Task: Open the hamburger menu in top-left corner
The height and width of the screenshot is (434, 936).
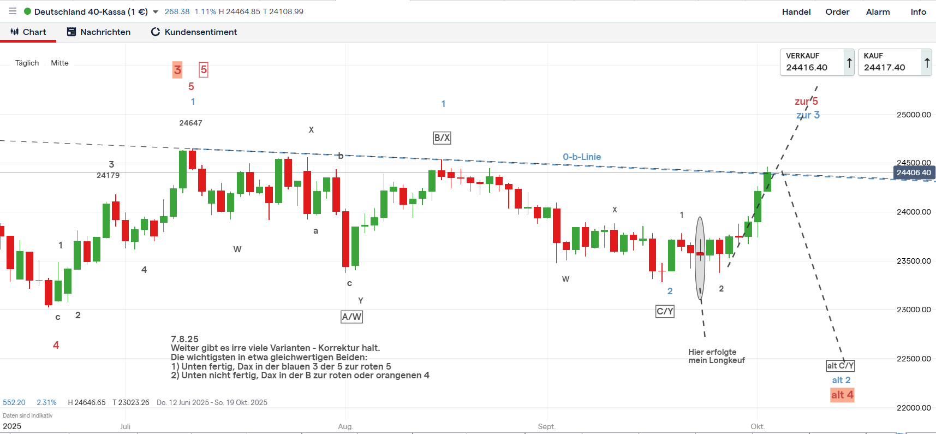Action: pos(13,11)
